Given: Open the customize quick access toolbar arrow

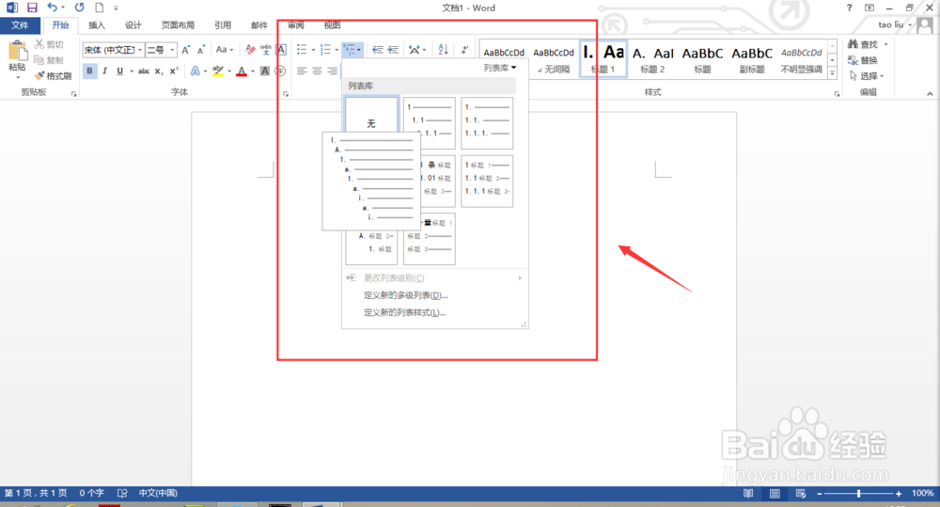Looking at the screenshot, I should point(116,8).
